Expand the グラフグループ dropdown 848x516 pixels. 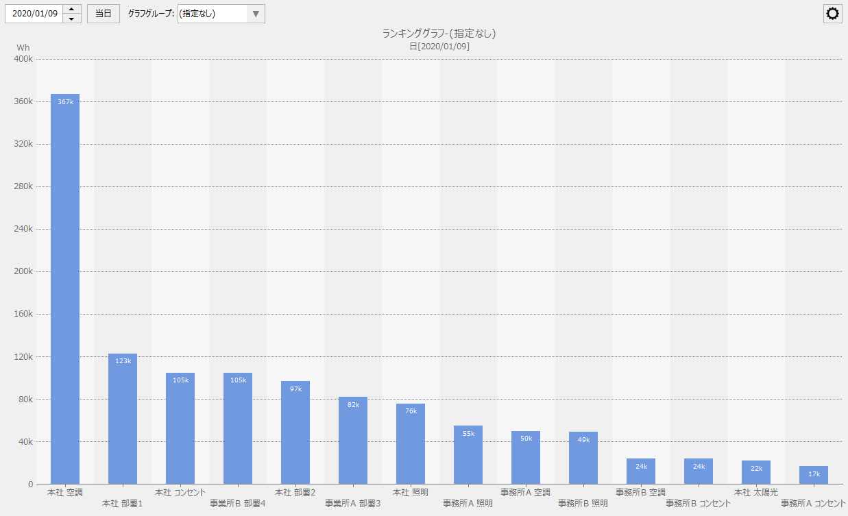[255, 14]
